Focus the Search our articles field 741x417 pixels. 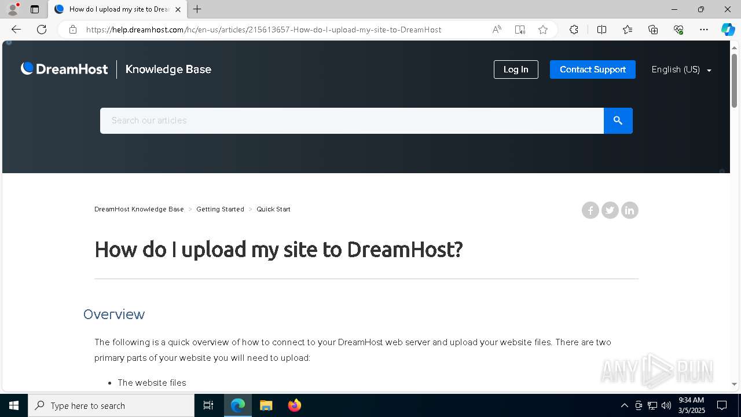tap(352, 120)
